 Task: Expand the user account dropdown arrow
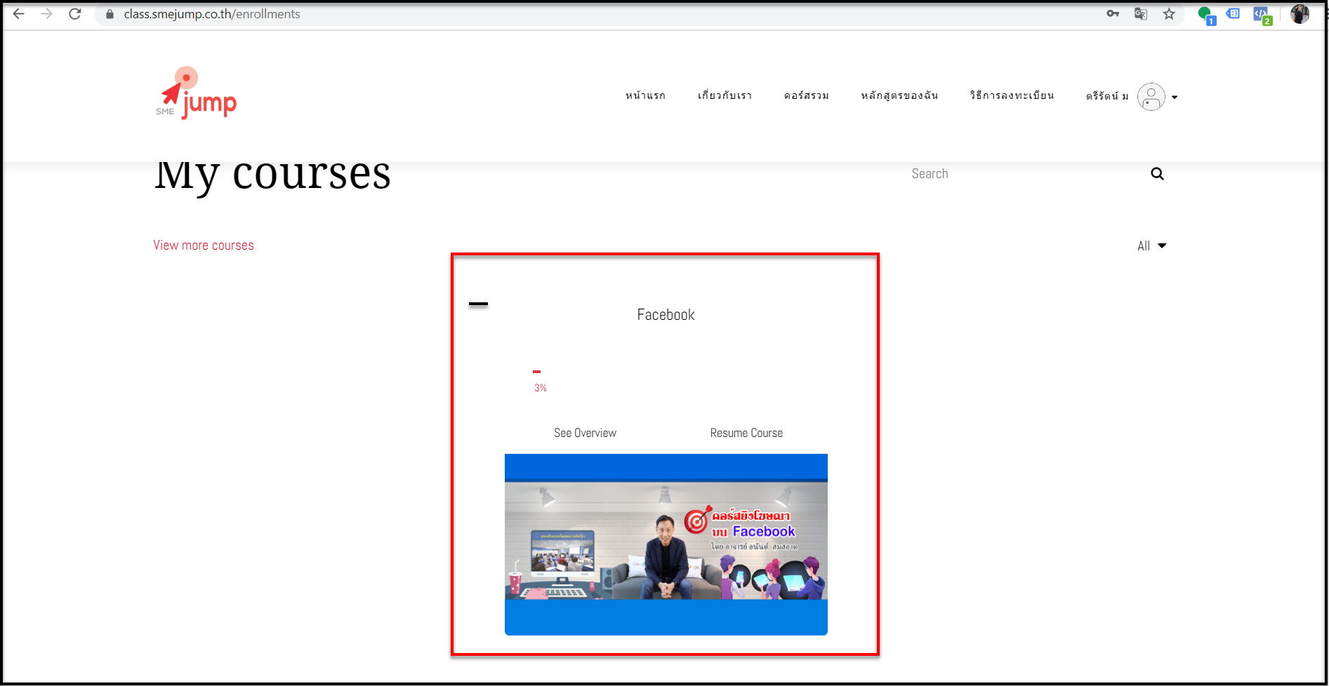point(1175,97)
